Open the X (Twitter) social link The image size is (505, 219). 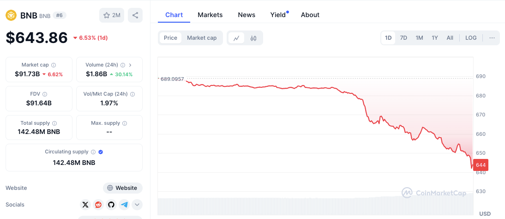coord(85,204)
